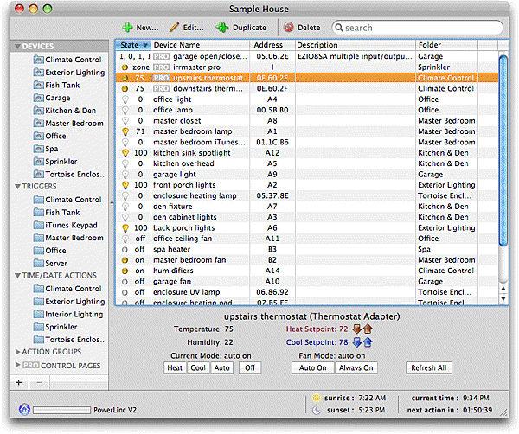Set thermostat mode to Heat

174,367
